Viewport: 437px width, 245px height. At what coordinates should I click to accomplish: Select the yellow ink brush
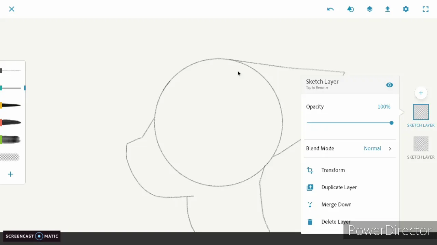[11, 105]
